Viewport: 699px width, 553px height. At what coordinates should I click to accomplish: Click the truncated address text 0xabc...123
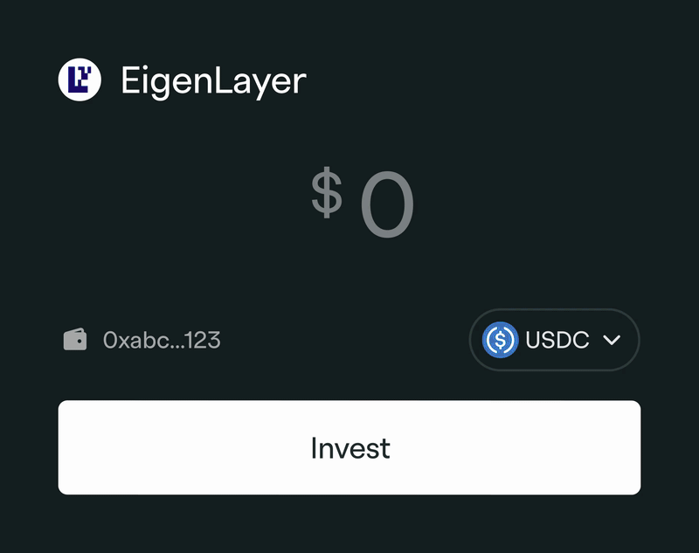pyautogui.click(x=162, y=340)
